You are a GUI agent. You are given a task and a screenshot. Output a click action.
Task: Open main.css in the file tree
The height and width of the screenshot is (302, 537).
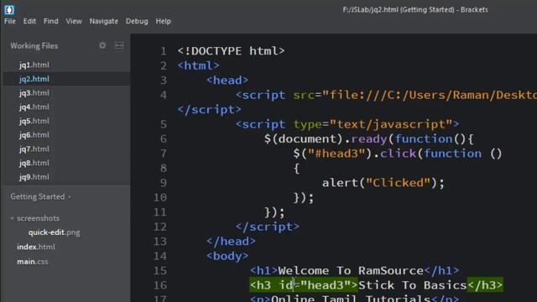(33, 262)
